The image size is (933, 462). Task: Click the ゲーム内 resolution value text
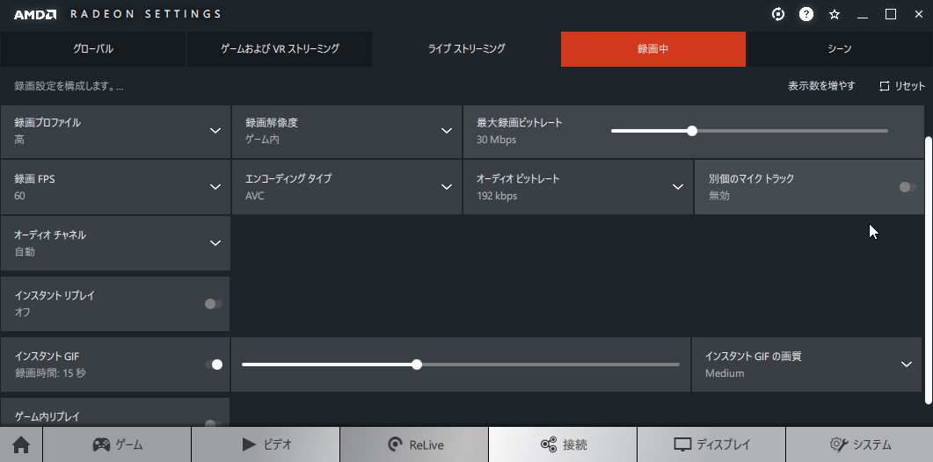pyautogui.click(x=262, y=140)
